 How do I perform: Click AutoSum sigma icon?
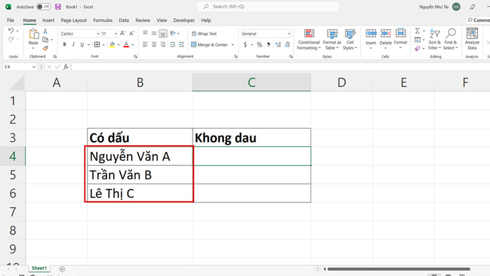point(418,31)
